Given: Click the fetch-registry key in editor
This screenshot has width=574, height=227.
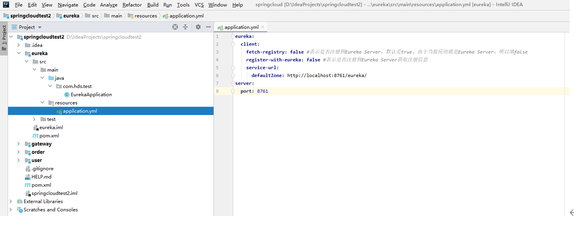Looking at the screenshot, I should click(265, 52).
